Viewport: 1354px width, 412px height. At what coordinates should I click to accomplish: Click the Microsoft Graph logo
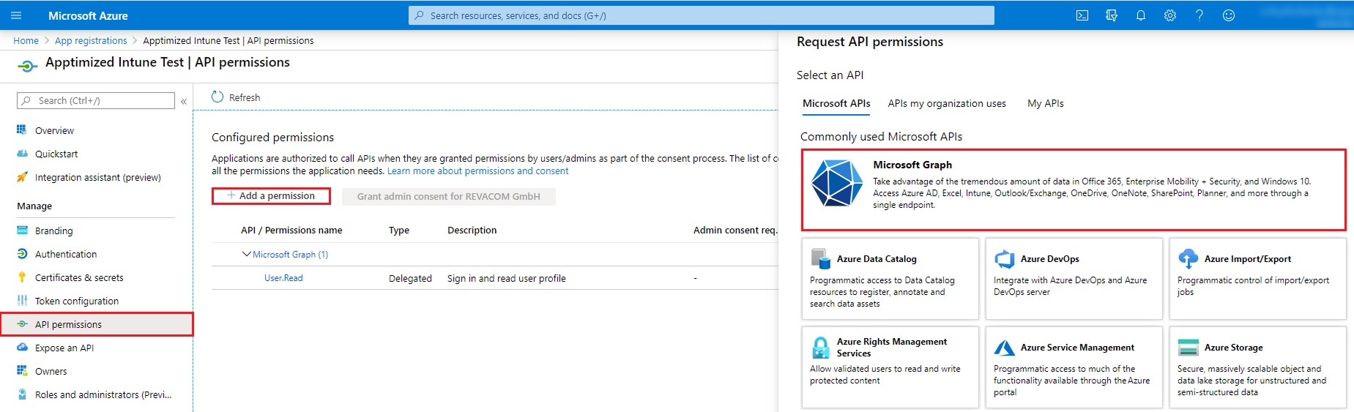tap(837, 183)
